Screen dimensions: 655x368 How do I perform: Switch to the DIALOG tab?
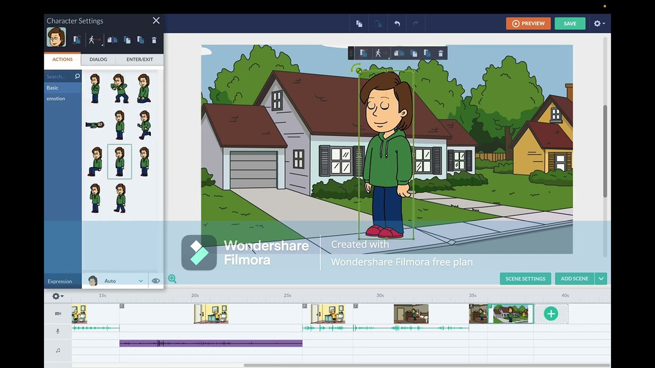click(x=98, y=59)
